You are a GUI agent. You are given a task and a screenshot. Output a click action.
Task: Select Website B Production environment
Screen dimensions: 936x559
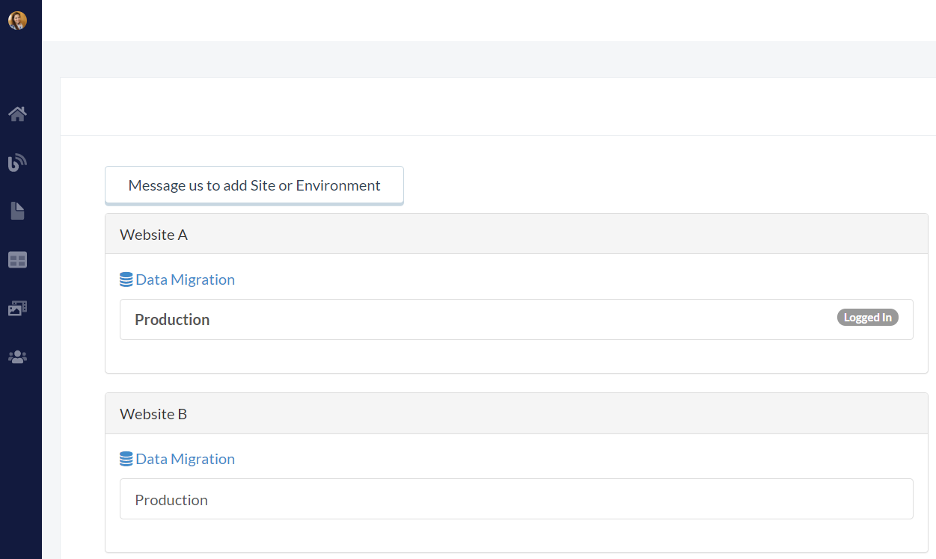click(516, 498)
